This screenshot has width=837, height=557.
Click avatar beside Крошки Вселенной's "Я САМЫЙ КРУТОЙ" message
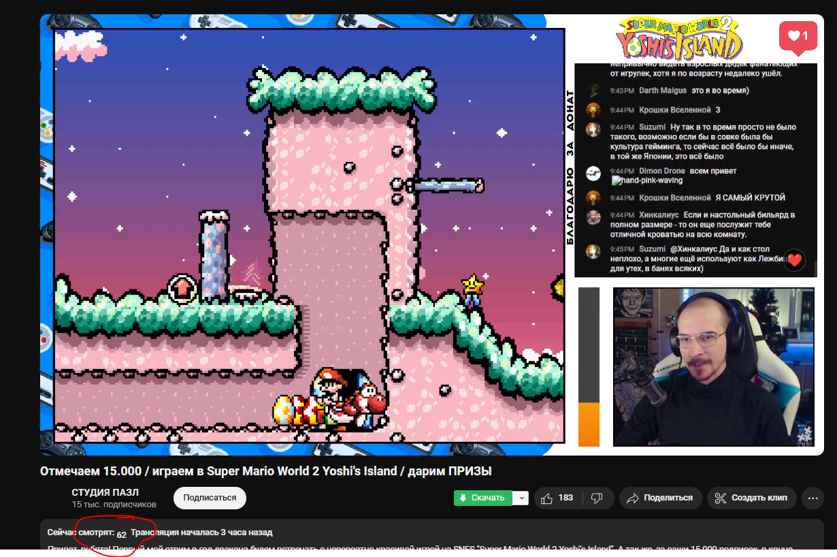(593, 197)
